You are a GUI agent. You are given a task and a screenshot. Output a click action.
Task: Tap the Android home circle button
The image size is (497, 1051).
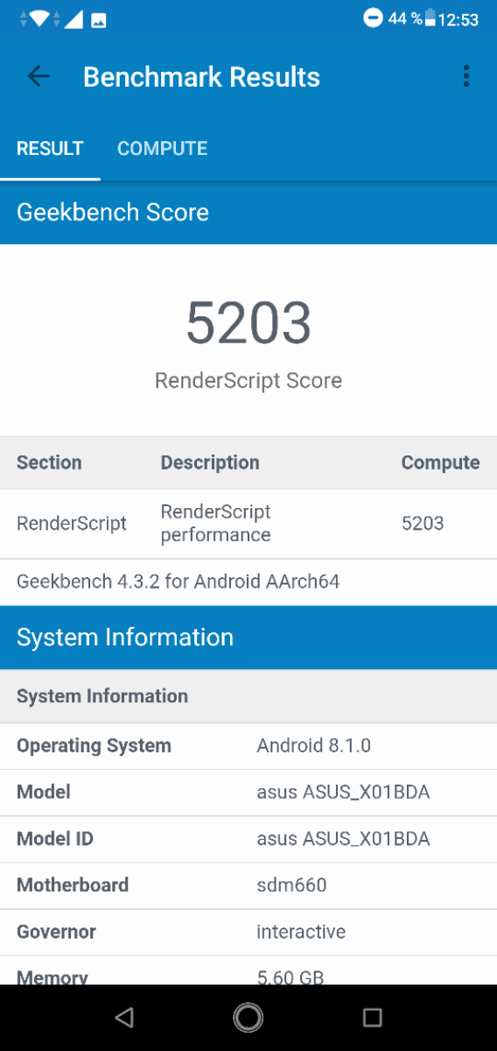pyautogui.click(x=248, y=1017)
